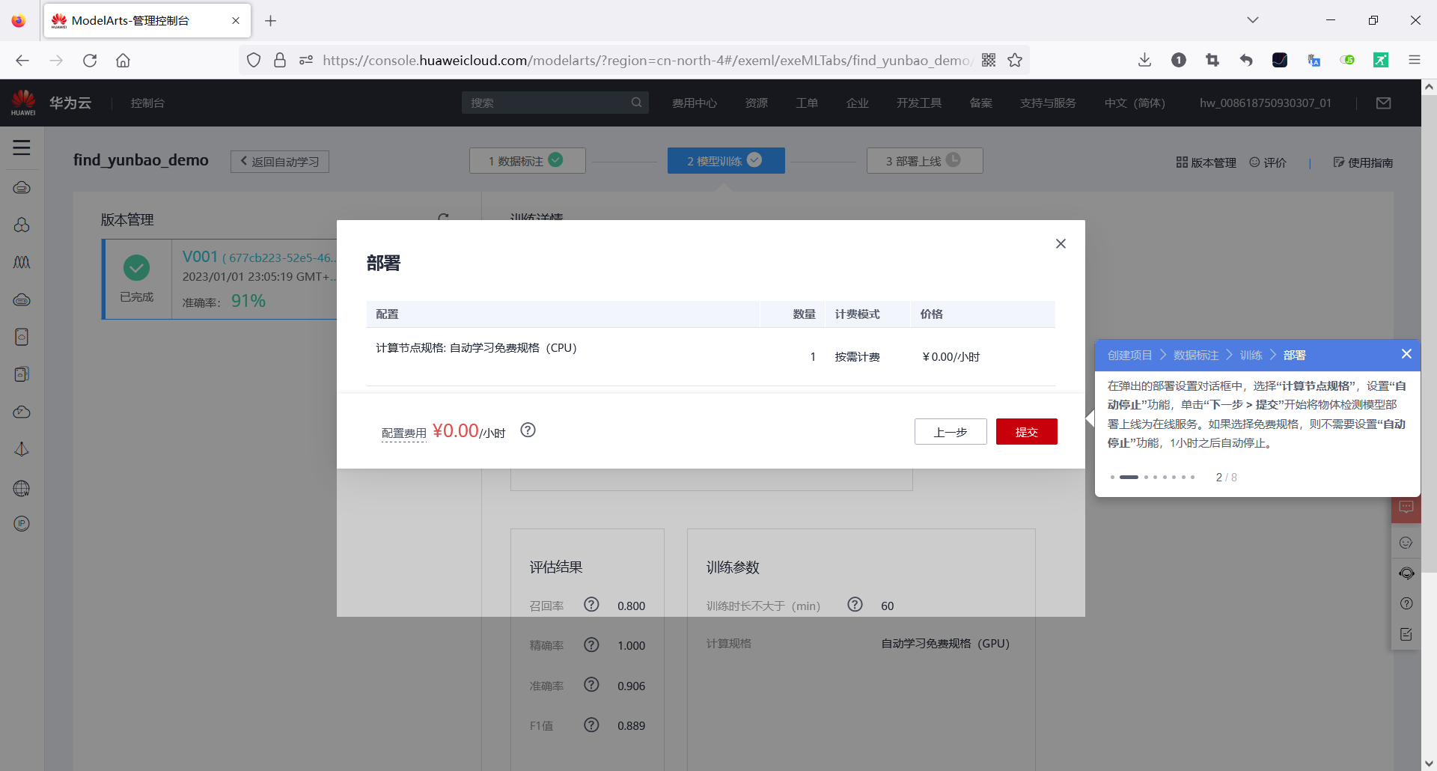Click the question-mark help icon on right edge

[1407, 603]
